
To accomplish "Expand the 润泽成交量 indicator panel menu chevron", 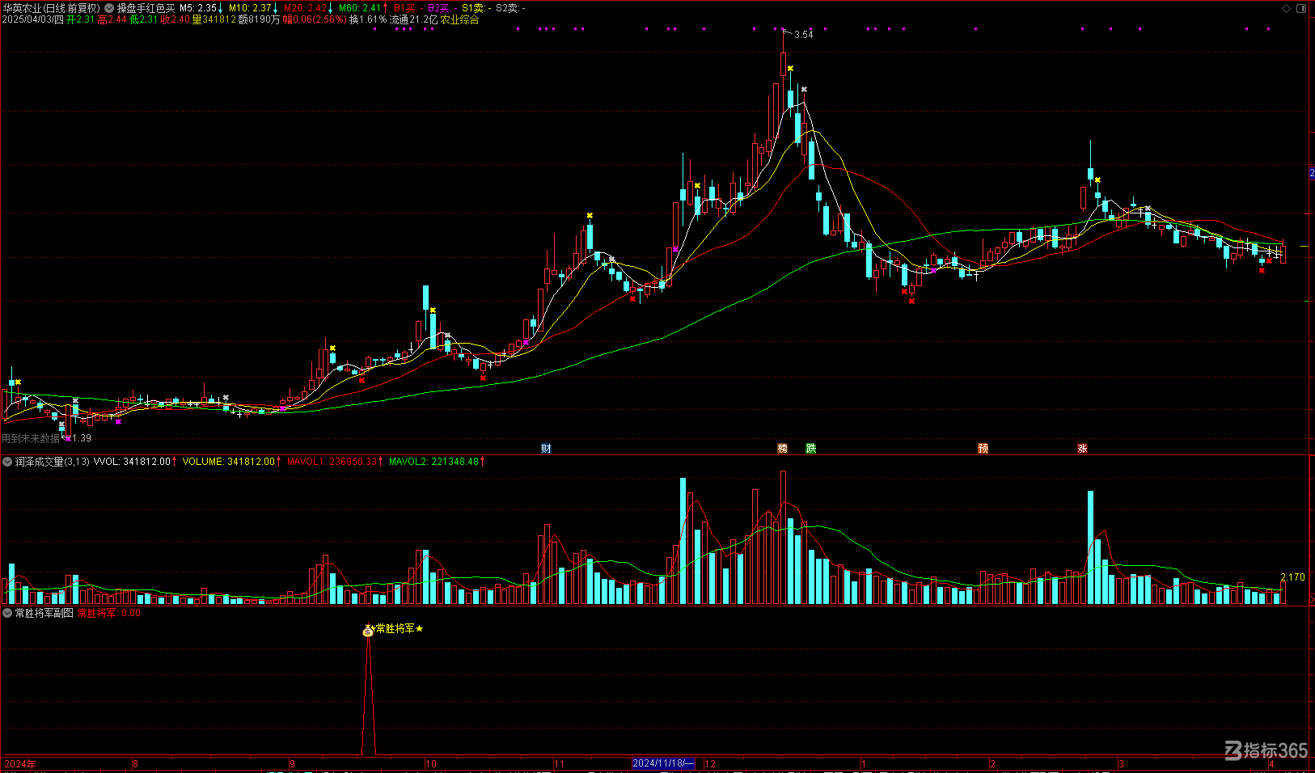I will (7, 462).
